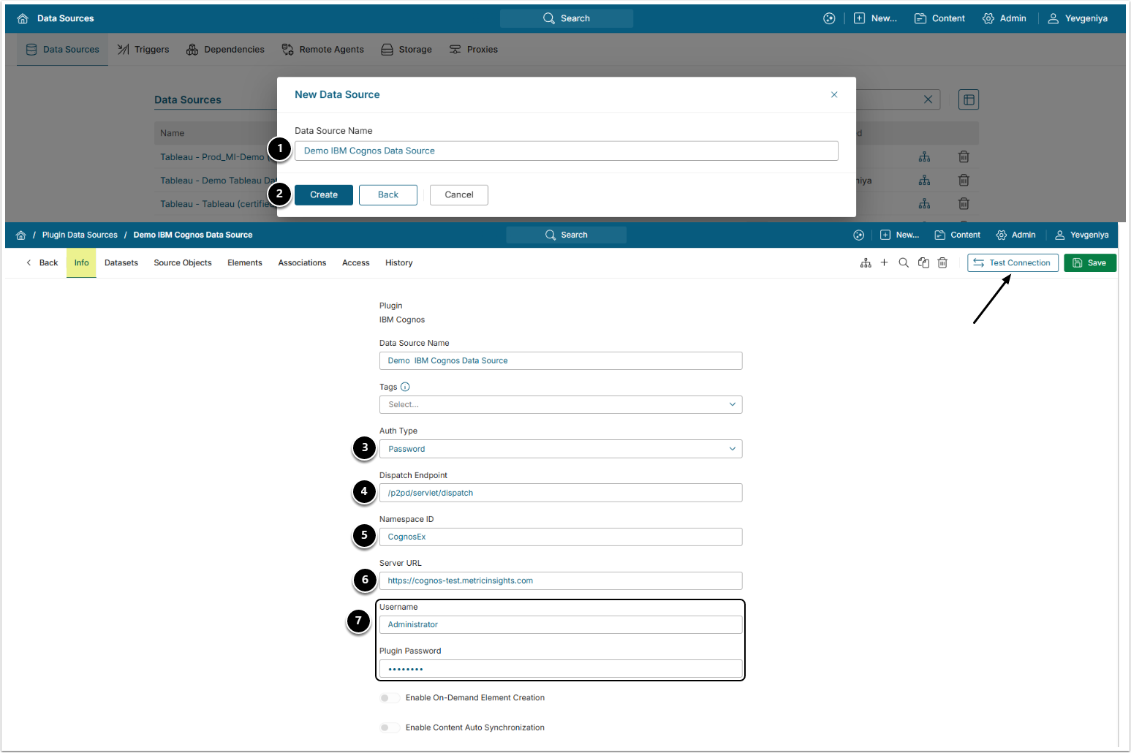Click the Test Connection button
This screenshot has height=753, width=1131.
coord(1013,263)
